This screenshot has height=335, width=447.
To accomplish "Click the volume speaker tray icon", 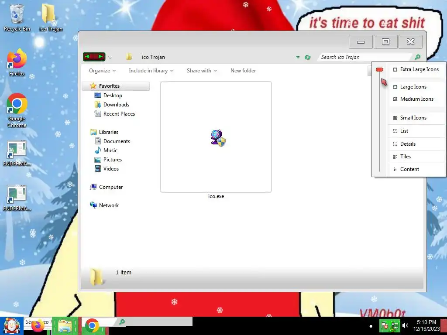I will [405, 325].
